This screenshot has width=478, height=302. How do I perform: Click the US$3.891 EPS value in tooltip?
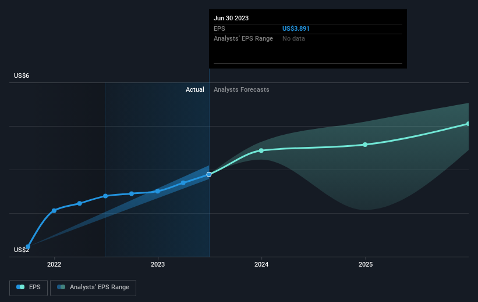coord(296,28)
